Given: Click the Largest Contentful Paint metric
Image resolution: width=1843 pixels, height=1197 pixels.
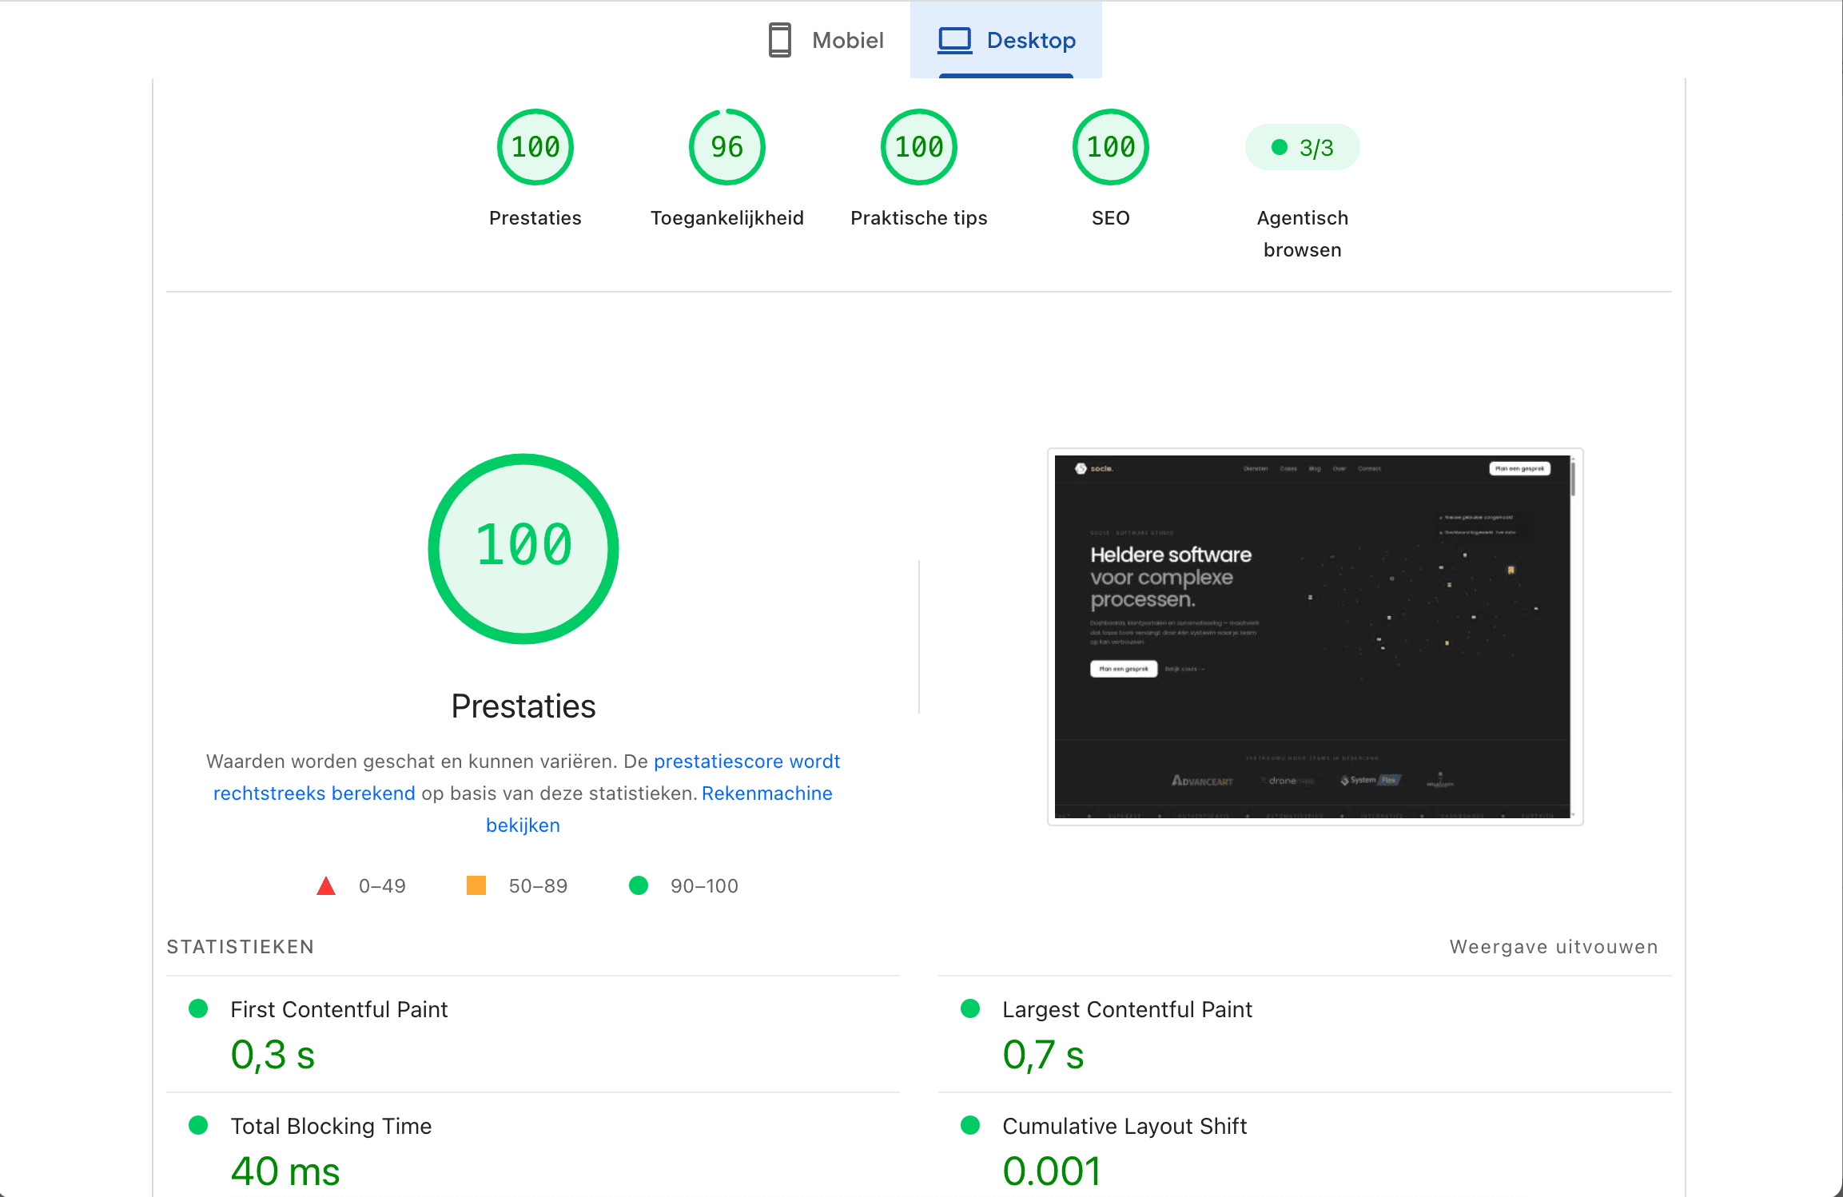Looking at the screenshot, I should 1305,1034.
